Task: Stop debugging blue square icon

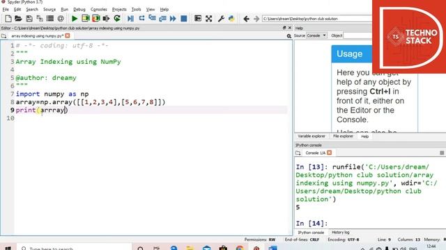Action: tap(184, 19)
